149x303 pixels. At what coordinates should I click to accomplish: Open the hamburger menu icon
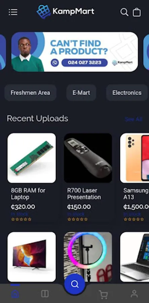coord(13,12)
